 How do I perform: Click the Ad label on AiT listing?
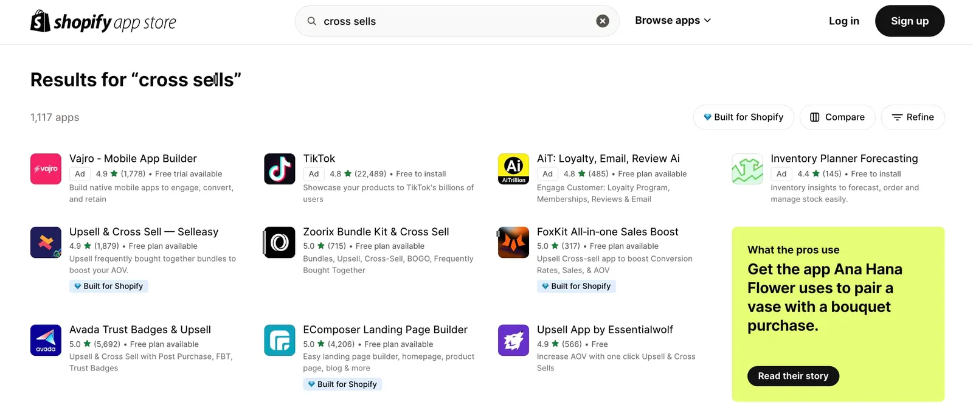point(547,174)
